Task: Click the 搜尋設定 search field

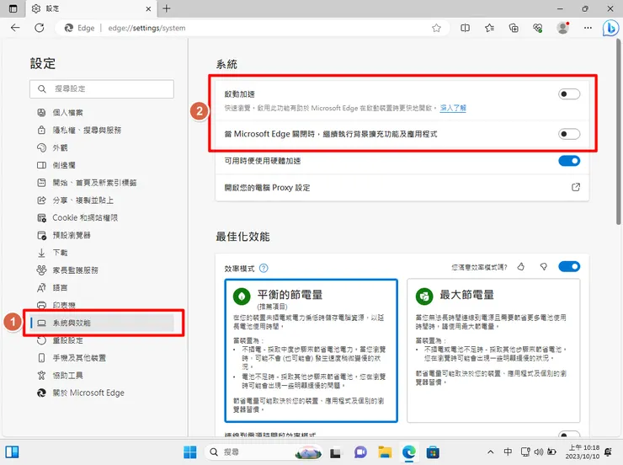Action: coord(102,89)
